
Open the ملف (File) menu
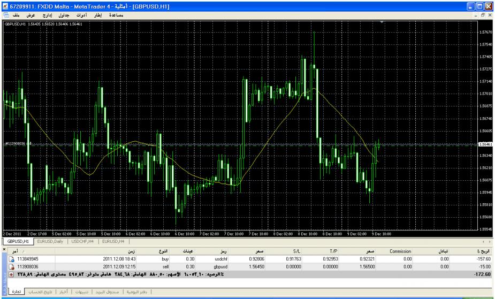coord(16,15)
